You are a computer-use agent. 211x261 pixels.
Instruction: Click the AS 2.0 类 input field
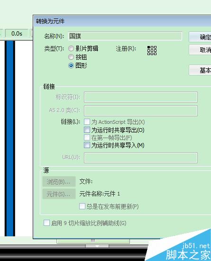pos(141,111)
